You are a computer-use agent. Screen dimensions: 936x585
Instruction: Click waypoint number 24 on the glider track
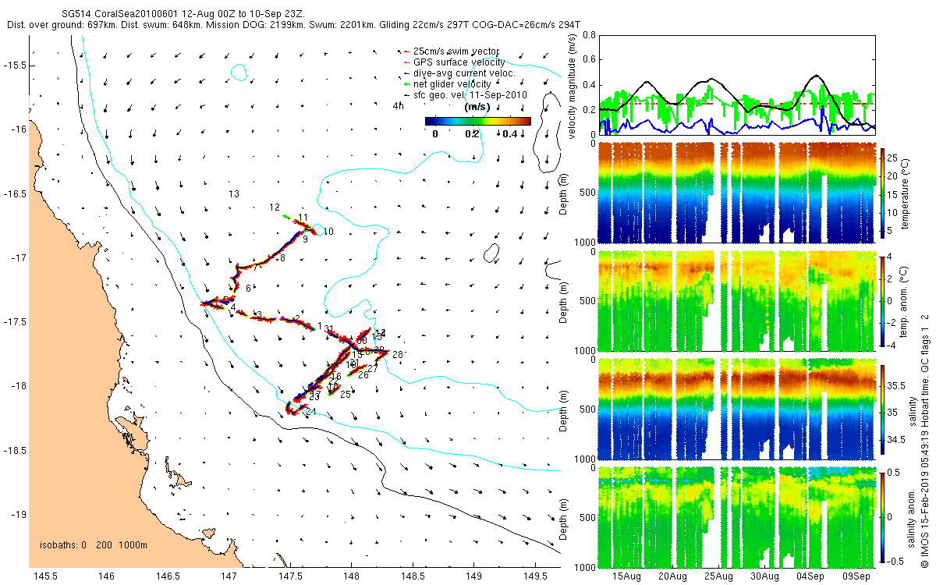[311, 412]
